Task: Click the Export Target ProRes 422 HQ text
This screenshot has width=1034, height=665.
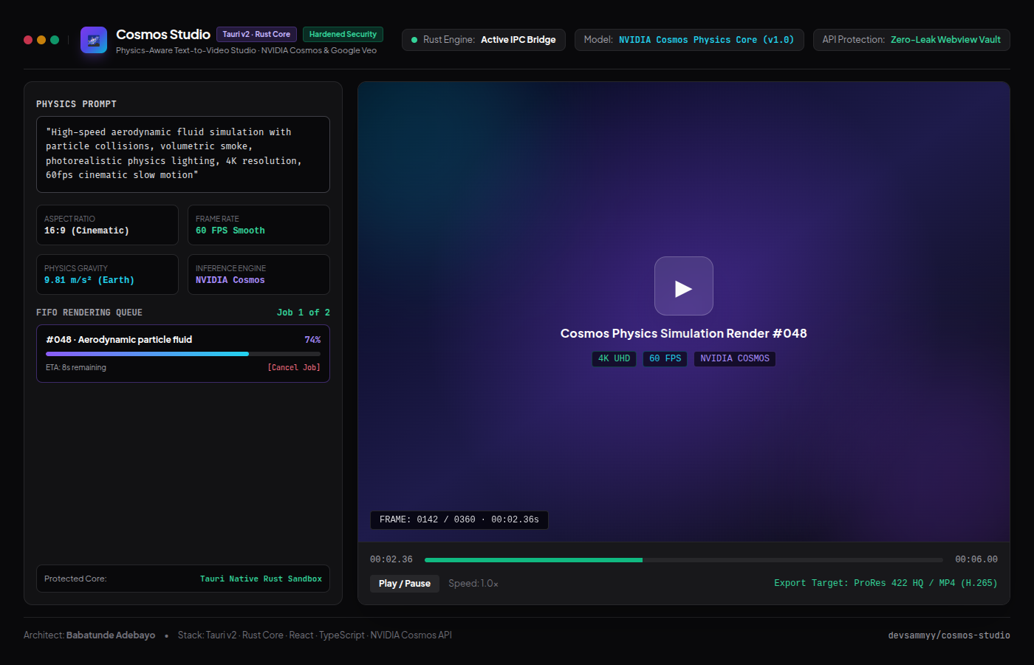Action: pyautogui.click(x=886, y=583)
